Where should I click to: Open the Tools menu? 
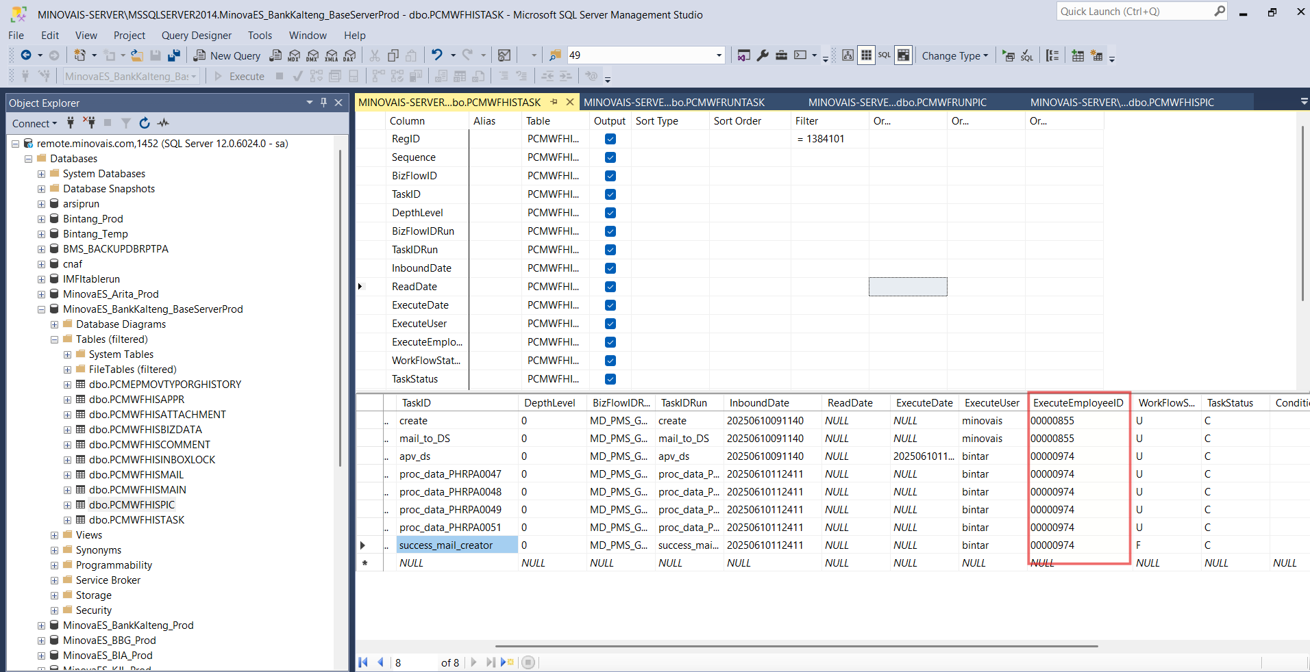260,35
